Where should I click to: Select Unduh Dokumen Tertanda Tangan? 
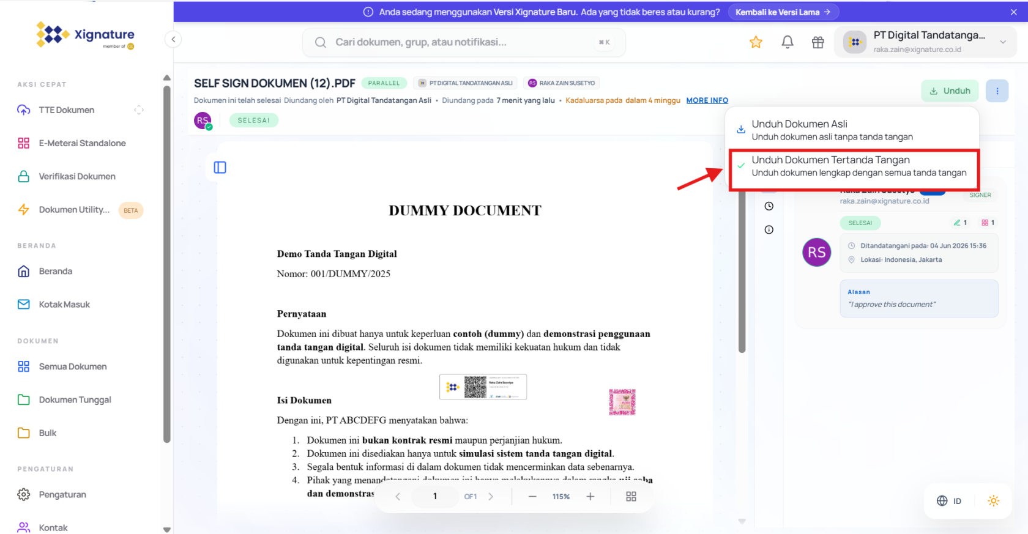(x=854, y=166)
